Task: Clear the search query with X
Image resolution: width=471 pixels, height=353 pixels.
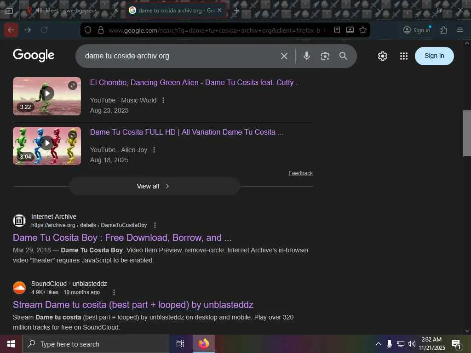Action: [284, 56]
